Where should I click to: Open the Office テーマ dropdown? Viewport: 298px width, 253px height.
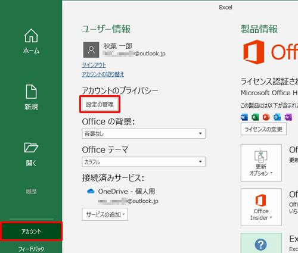(x=144, y=162)
